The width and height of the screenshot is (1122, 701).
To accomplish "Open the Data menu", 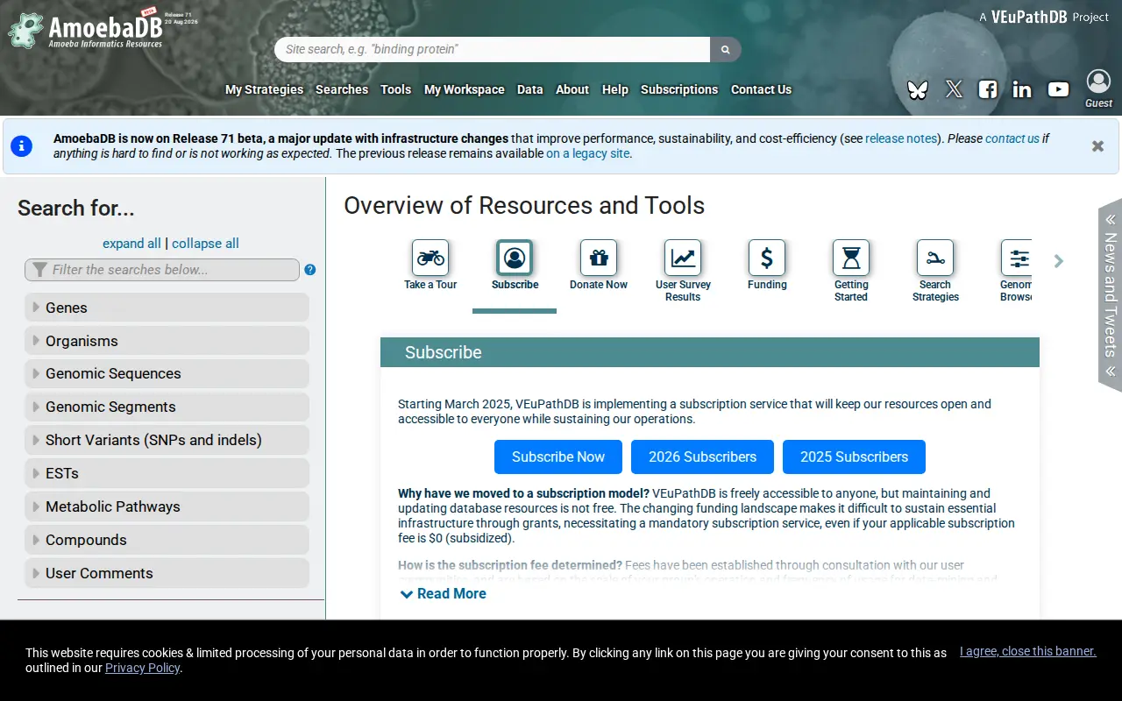I will [529, 89].
